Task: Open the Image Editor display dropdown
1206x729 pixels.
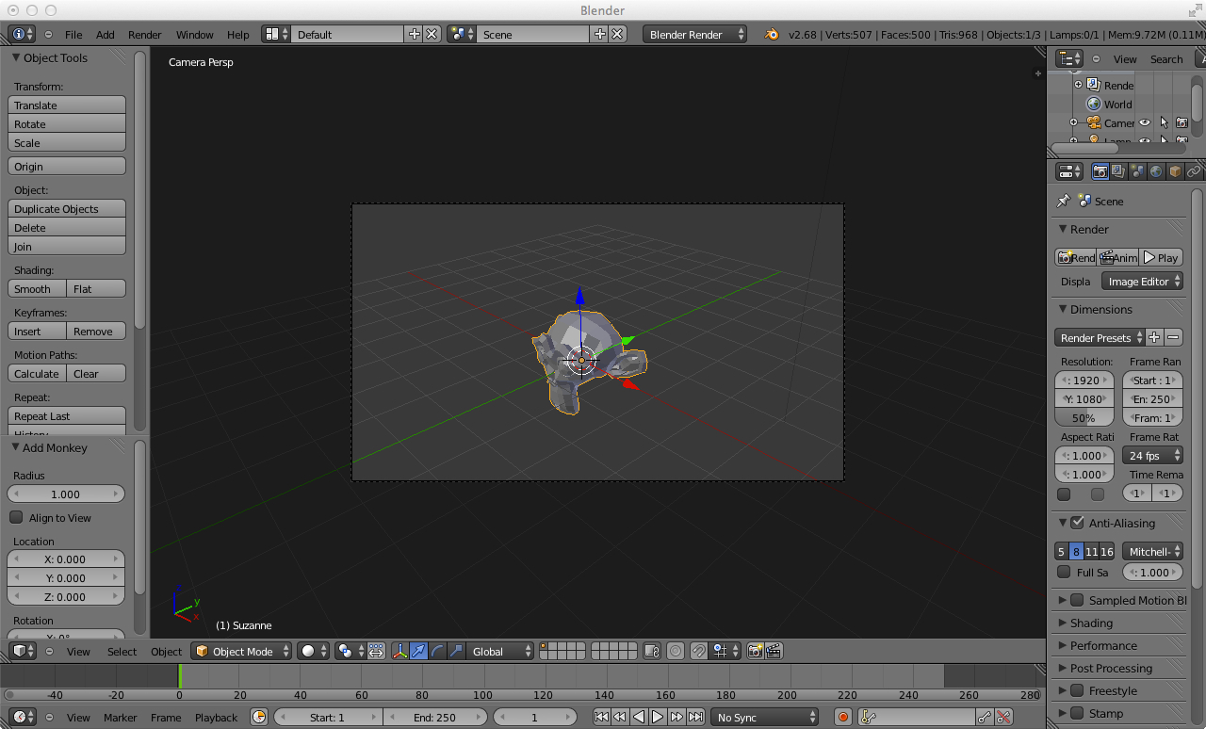Action: [x=1142, y=281]
